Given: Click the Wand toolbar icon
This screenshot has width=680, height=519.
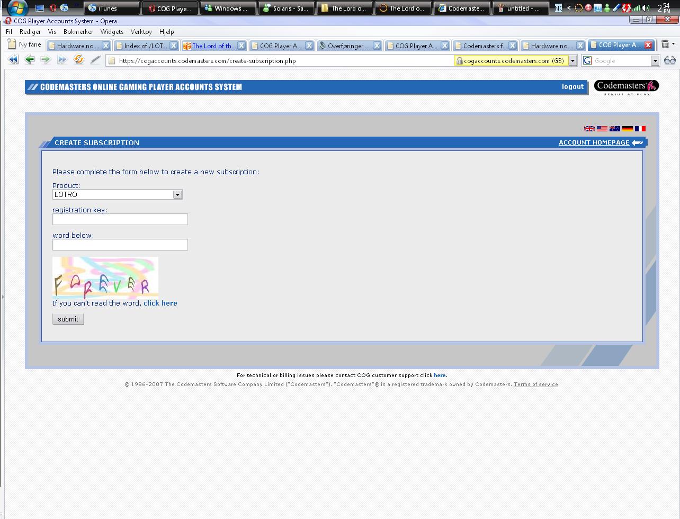Looking at the screenshot, I should pyautogui.click(x=95, y=60).
